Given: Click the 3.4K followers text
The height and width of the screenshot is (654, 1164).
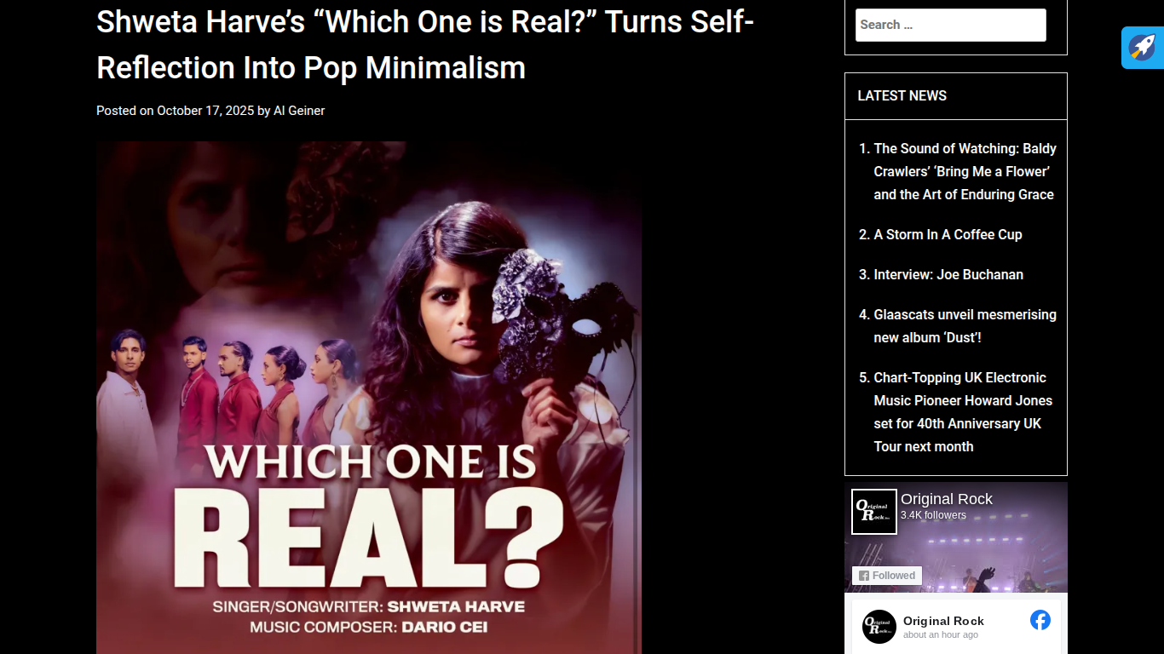Looking at the screenshot, I should tap(933, 515).
